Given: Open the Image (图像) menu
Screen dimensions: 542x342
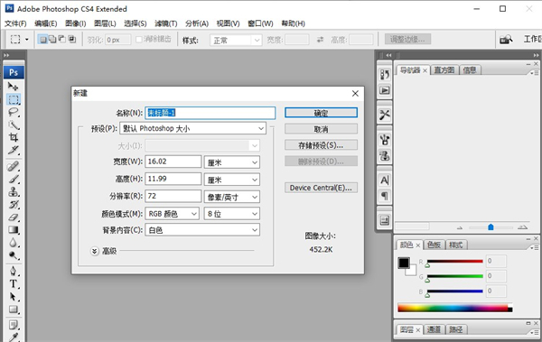Looking at the screenshot, I should point(75,23).
